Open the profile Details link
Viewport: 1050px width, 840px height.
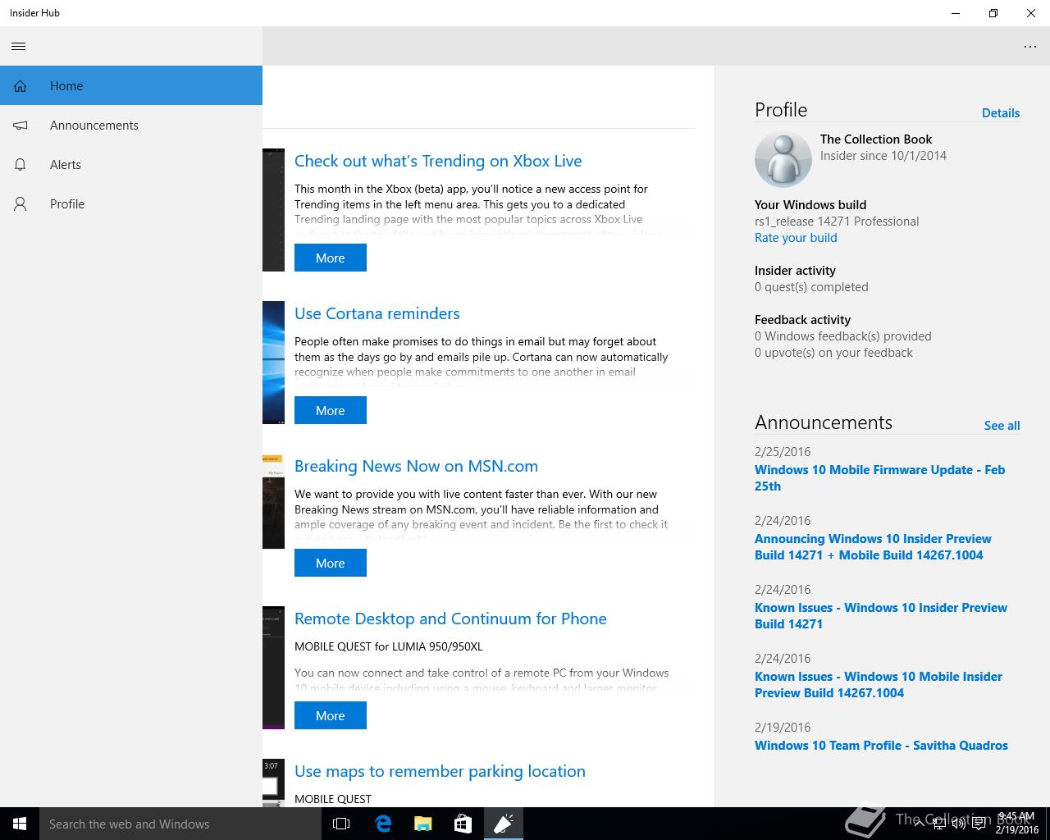(x=1000, y=113)
